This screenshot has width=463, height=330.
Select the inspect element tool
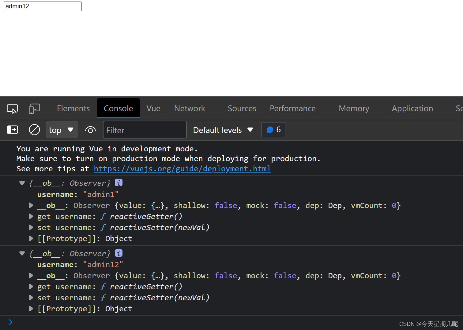(12, 108)
